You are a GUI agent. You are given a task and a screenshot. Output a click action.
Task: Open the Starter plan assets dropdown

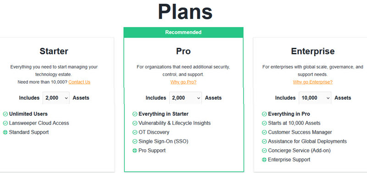coord(56,98)
